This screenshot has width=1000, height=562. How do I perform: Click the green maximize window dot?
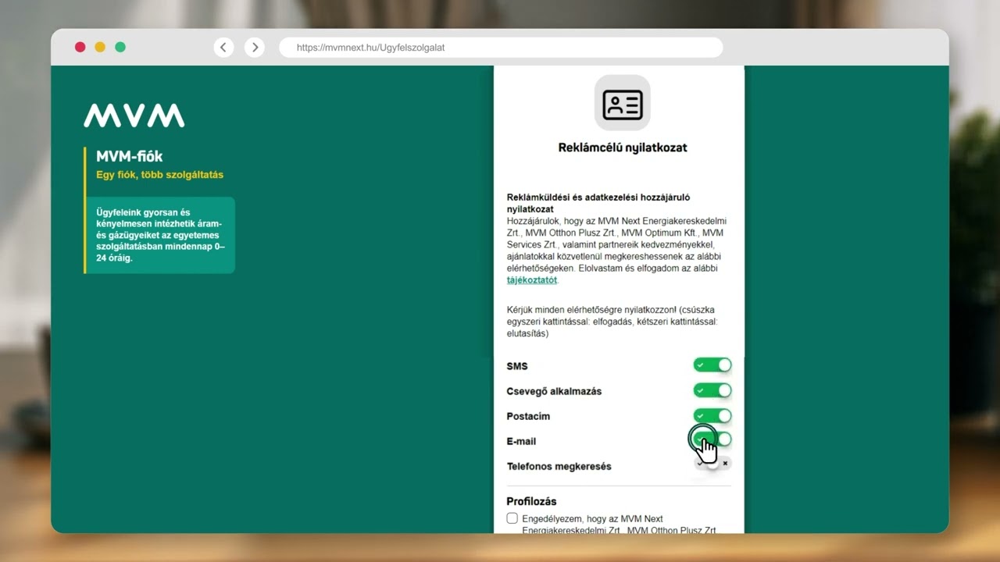tap(120, 47)
